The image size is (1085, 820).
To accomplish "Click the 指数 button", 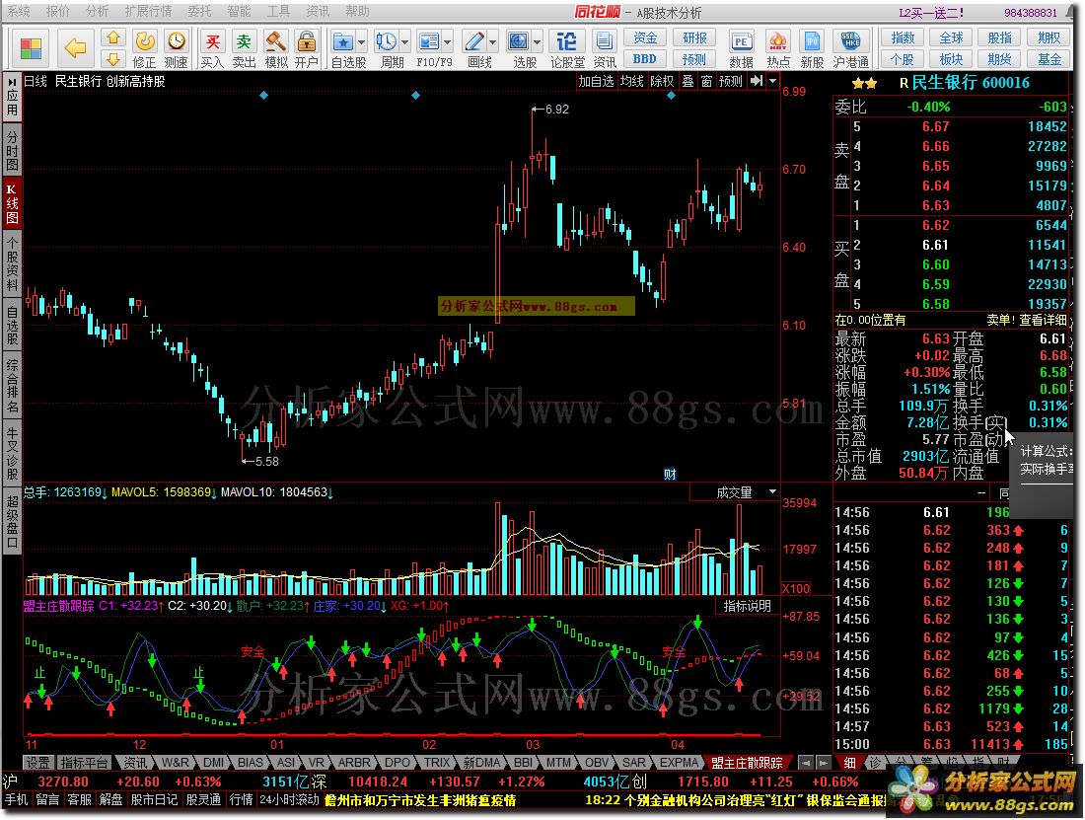I will (x=903, y=37).
